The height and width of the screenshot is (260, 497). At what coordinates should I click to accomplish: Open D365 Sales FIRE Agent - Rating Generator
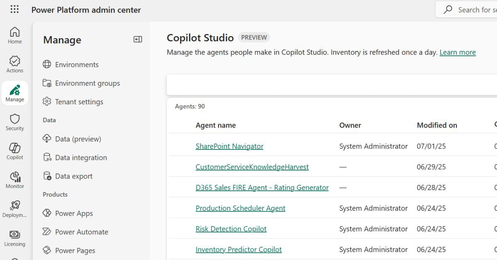point(262,188)
